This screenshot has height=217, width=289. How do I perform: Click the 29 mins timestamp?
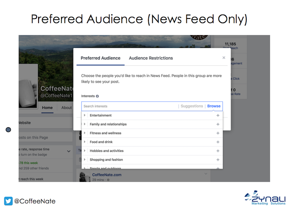[x=98, y=180]
